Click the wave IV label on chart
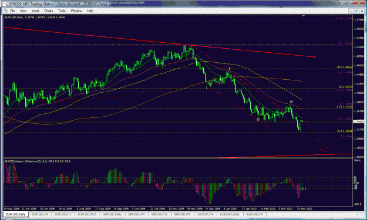 point(291,102)
